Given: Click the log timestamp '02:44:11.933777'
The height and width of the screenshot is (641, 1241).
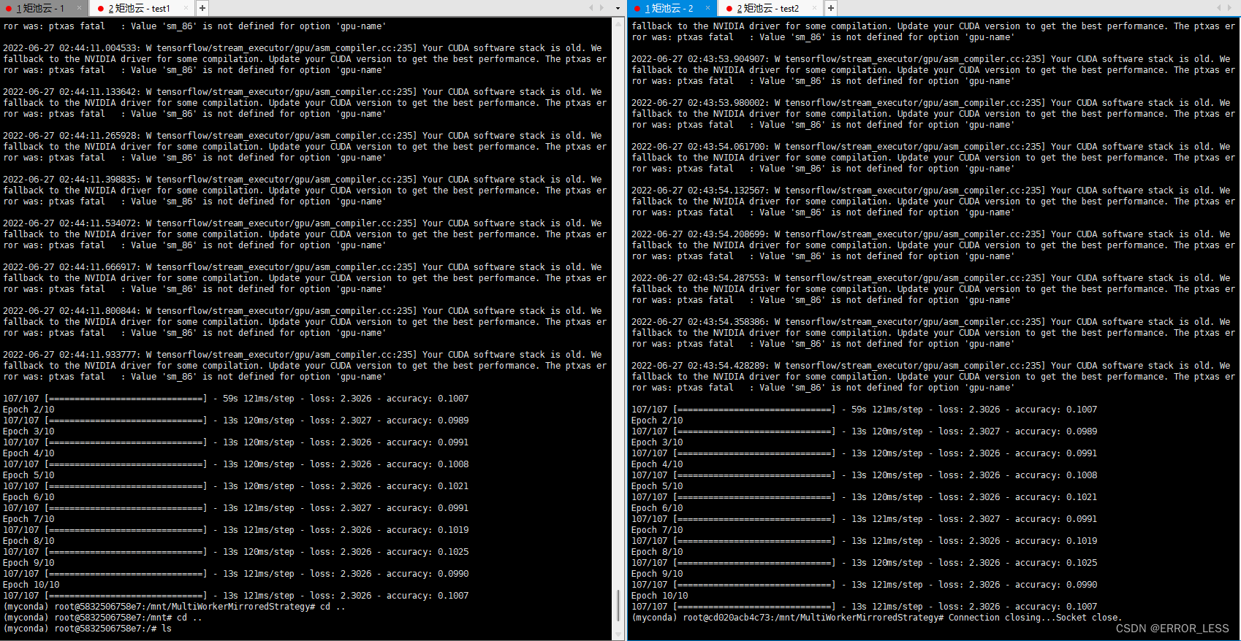Looking at the screenshot, I should pyautogui.click(x=99, y=355).
